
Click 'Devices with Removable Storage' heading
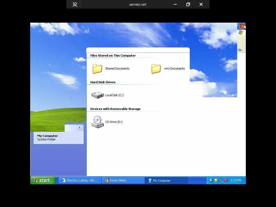pos(115,109)
